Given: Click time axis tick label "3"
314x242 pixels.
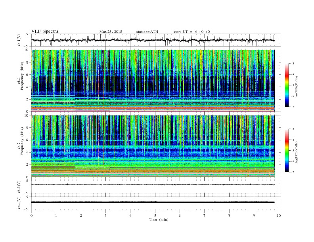Looking at the screenshot, I should [105, 216].
